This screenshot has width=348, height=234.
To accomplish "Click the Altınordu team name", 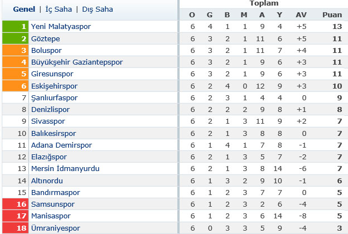I will tap(47, 181).
